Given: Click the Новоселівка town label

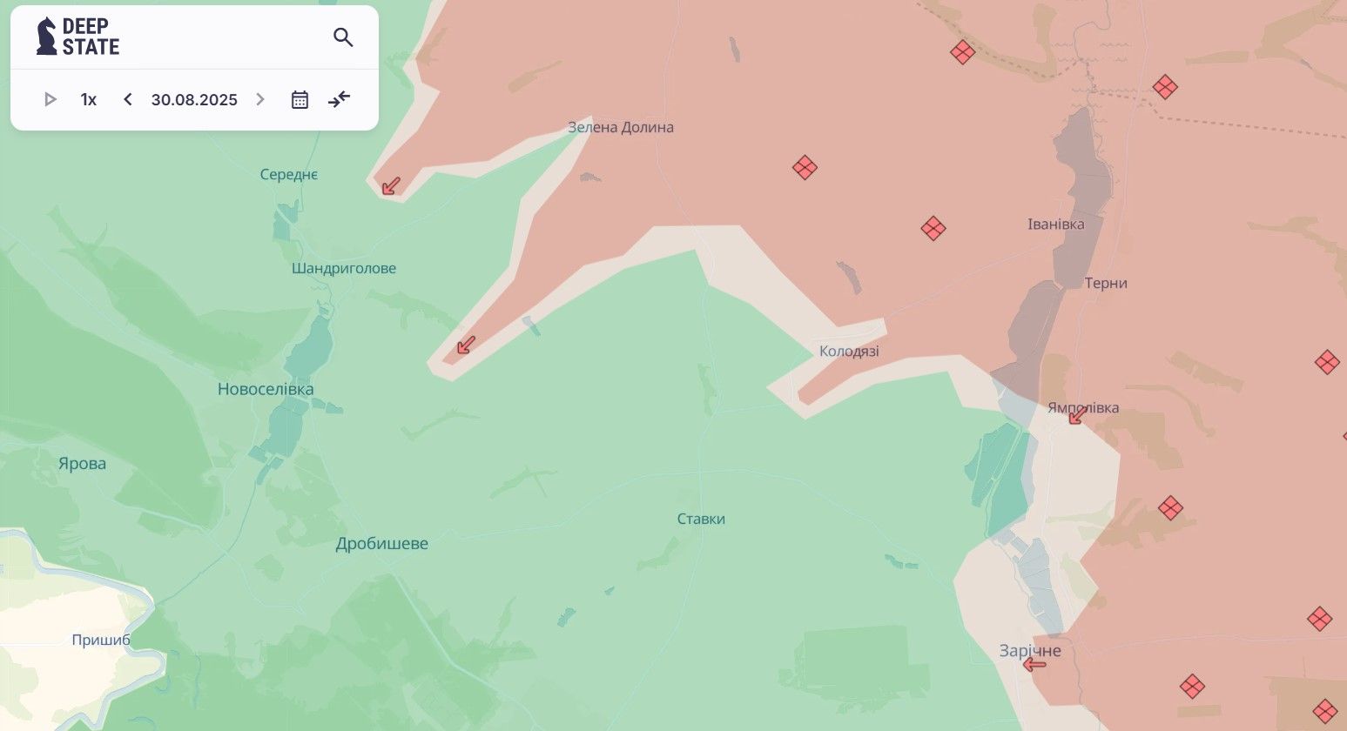Looking at the screenshot, I should point(266,389).
